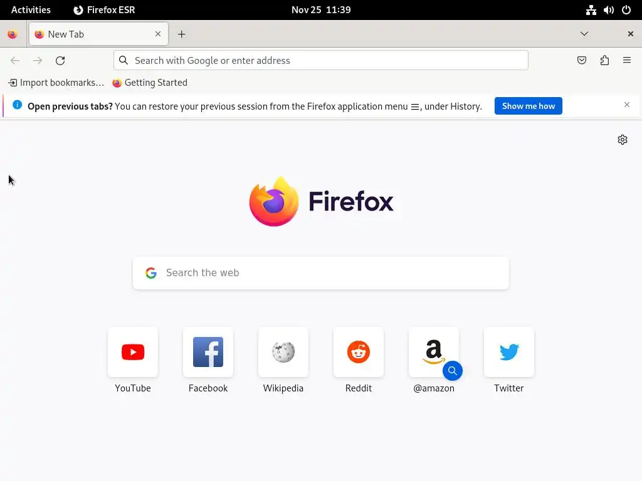Open the power menu icon
This screenshot has height=481, width=642.
click(x=626, y=10)
